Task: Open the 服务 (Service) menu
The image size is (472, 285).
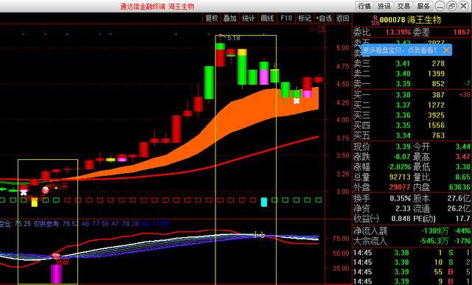Action: 423,6
